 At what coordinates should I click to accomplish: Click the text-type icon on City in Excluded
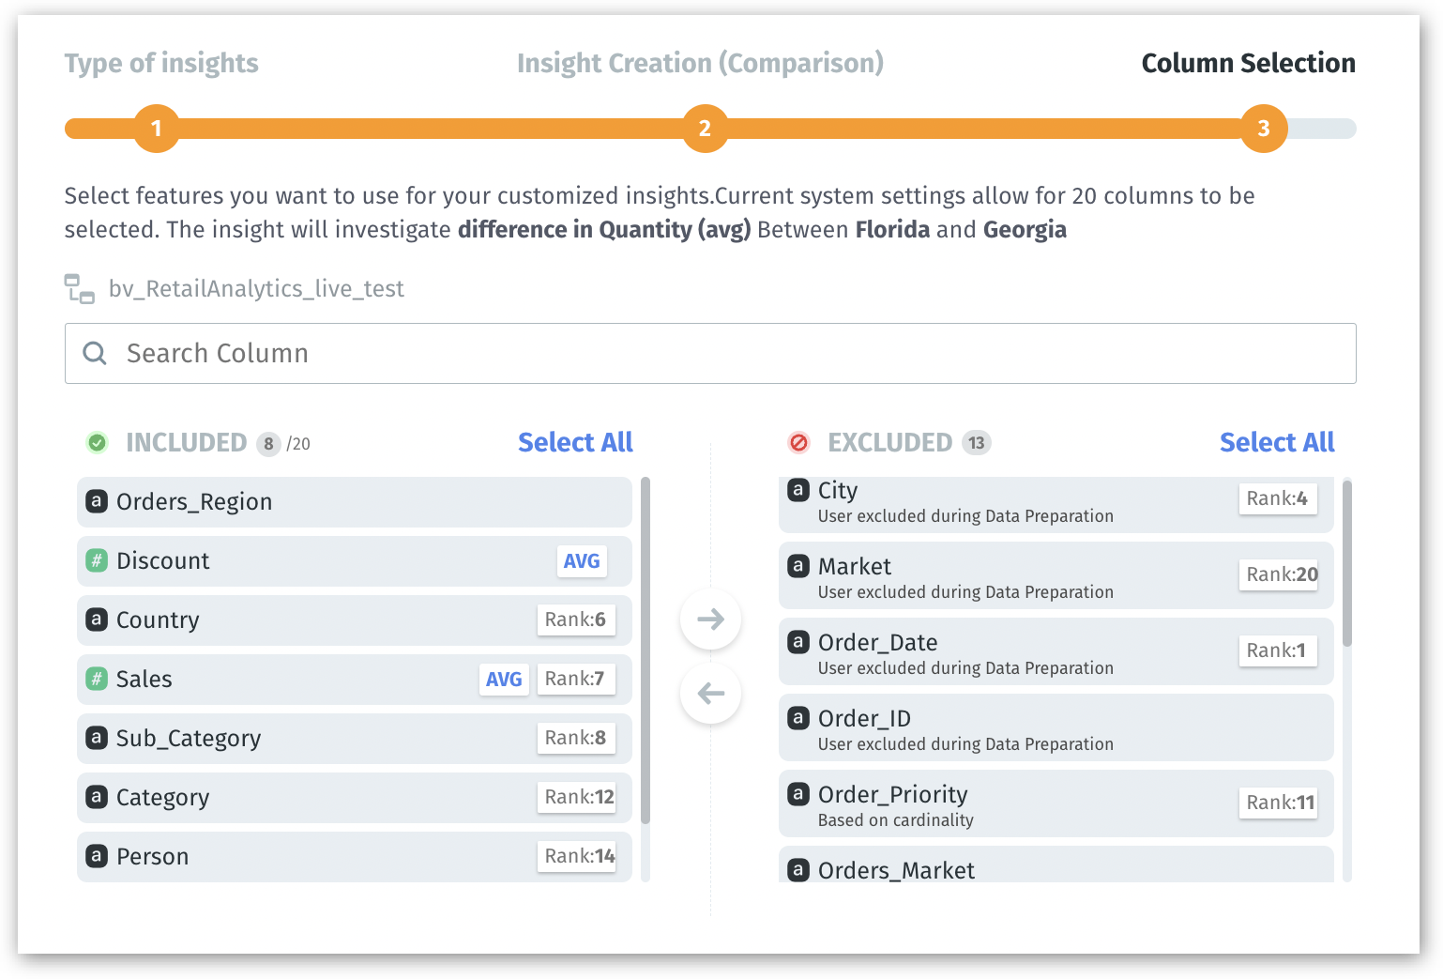tap(798, 489)
